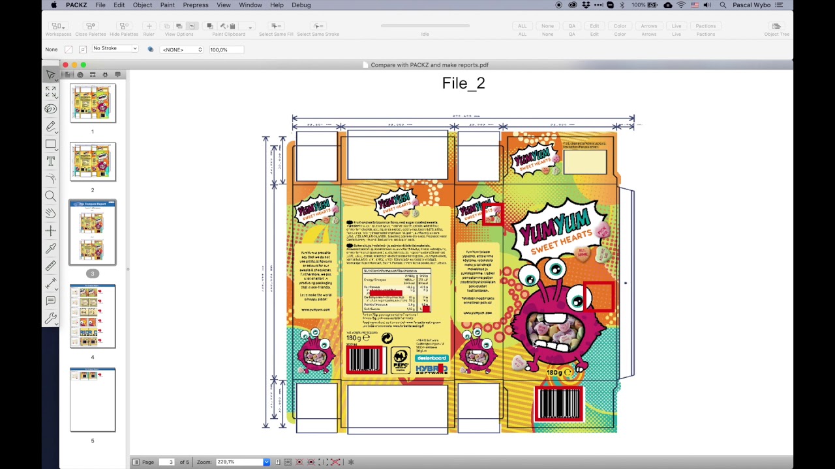Click the blue blend mode sphere icon
Image resolution: width=835 pixels, height=469 pixels.
(x=151, y=50)
